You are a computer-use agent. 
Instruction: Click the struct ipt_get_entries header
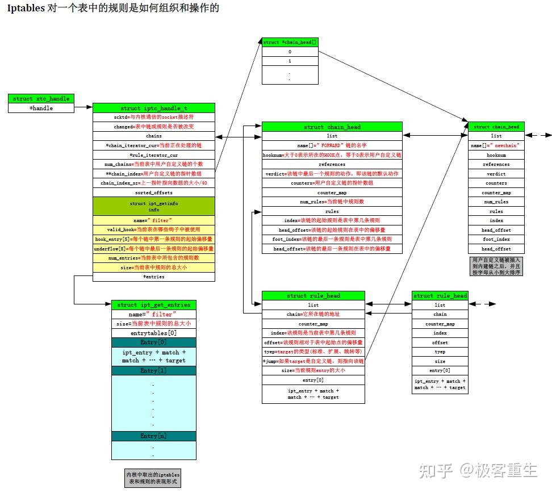(x=153, y=305)
